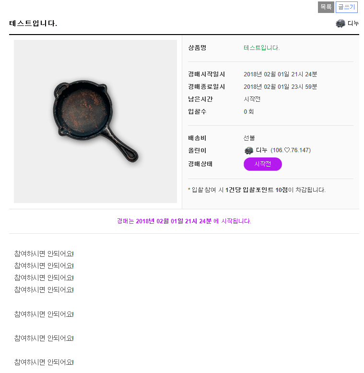Screen dimensions: 364x373
Task: Click the 디누 name in 올린이 row
Action: click(261, 150)
